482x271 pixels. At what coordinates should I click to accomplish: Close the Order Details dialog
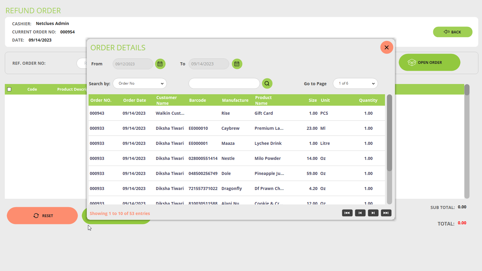point(387,47)
